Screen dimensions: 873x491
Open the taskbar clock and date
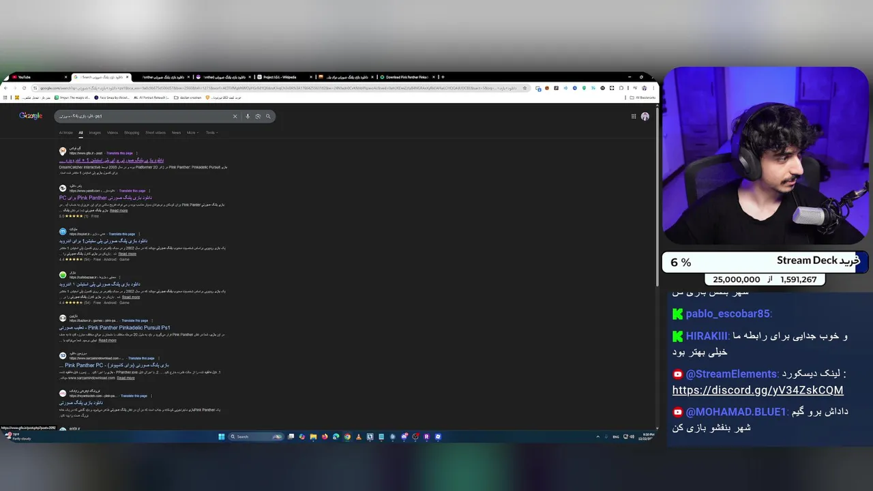click(648, 436)
